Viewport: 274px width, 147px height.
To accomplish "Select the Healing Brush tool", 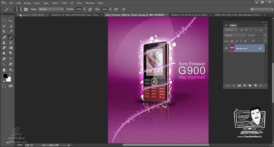I will pos(4,37).
